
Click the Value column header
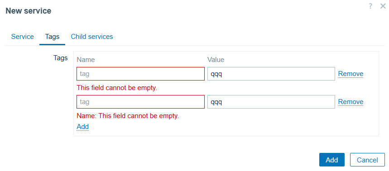[216, 60]
